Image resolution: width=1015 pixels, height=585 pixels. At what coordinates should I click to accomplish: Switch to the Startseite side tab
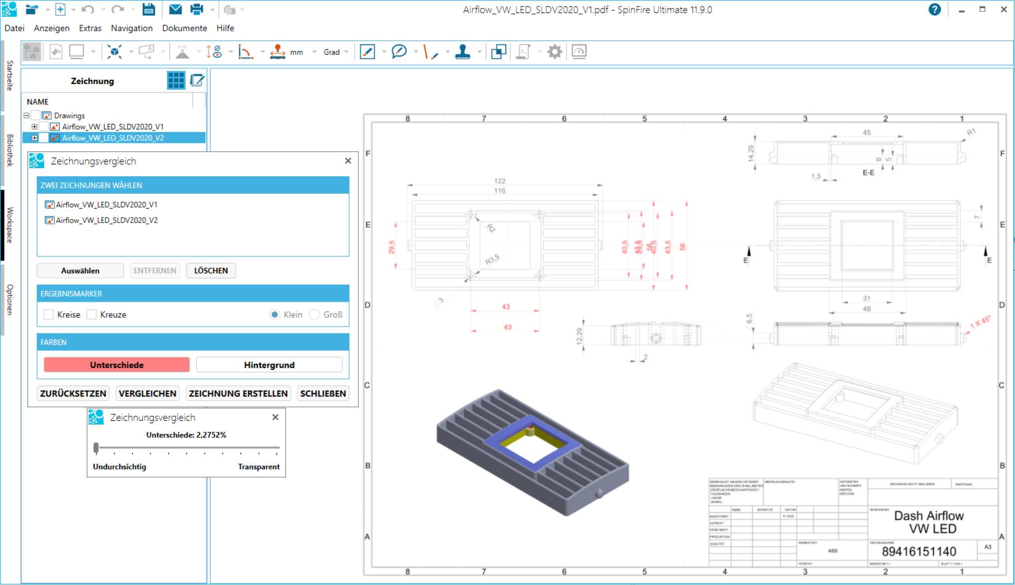(9, 75)
